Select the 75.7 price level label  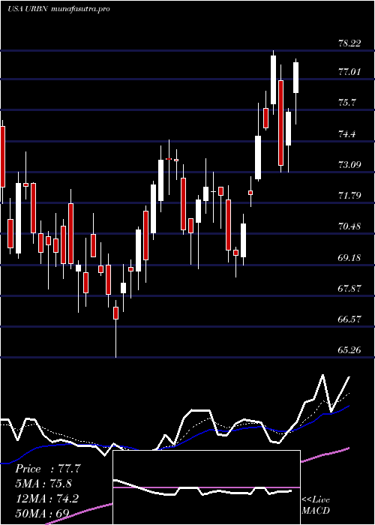[346, 103]
